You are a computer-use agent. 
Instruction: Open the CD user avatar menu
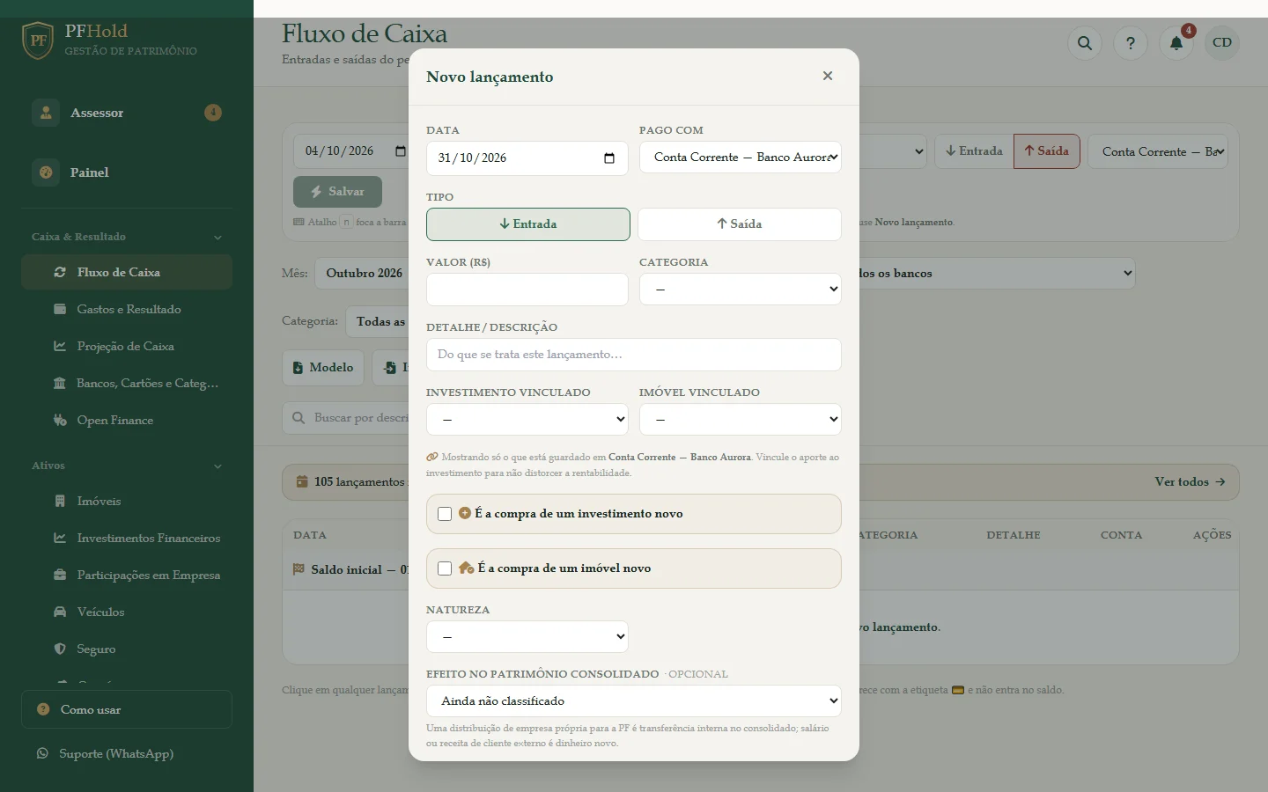(x=1222, y=43)
